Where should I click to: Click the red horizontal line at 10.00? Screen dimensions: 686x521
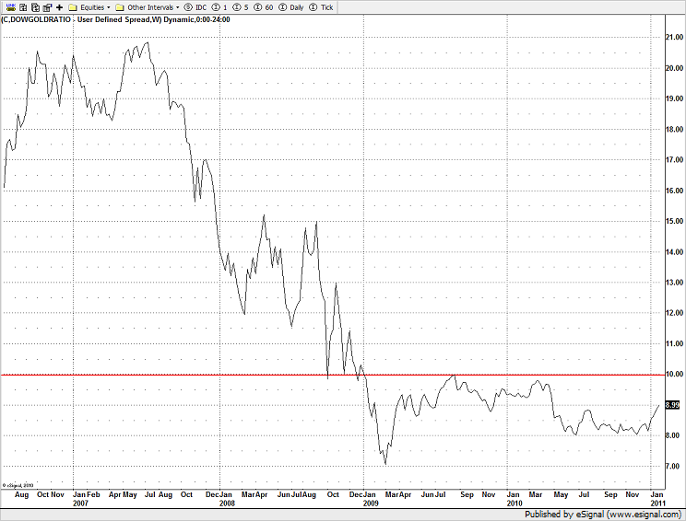coord(333,375)
